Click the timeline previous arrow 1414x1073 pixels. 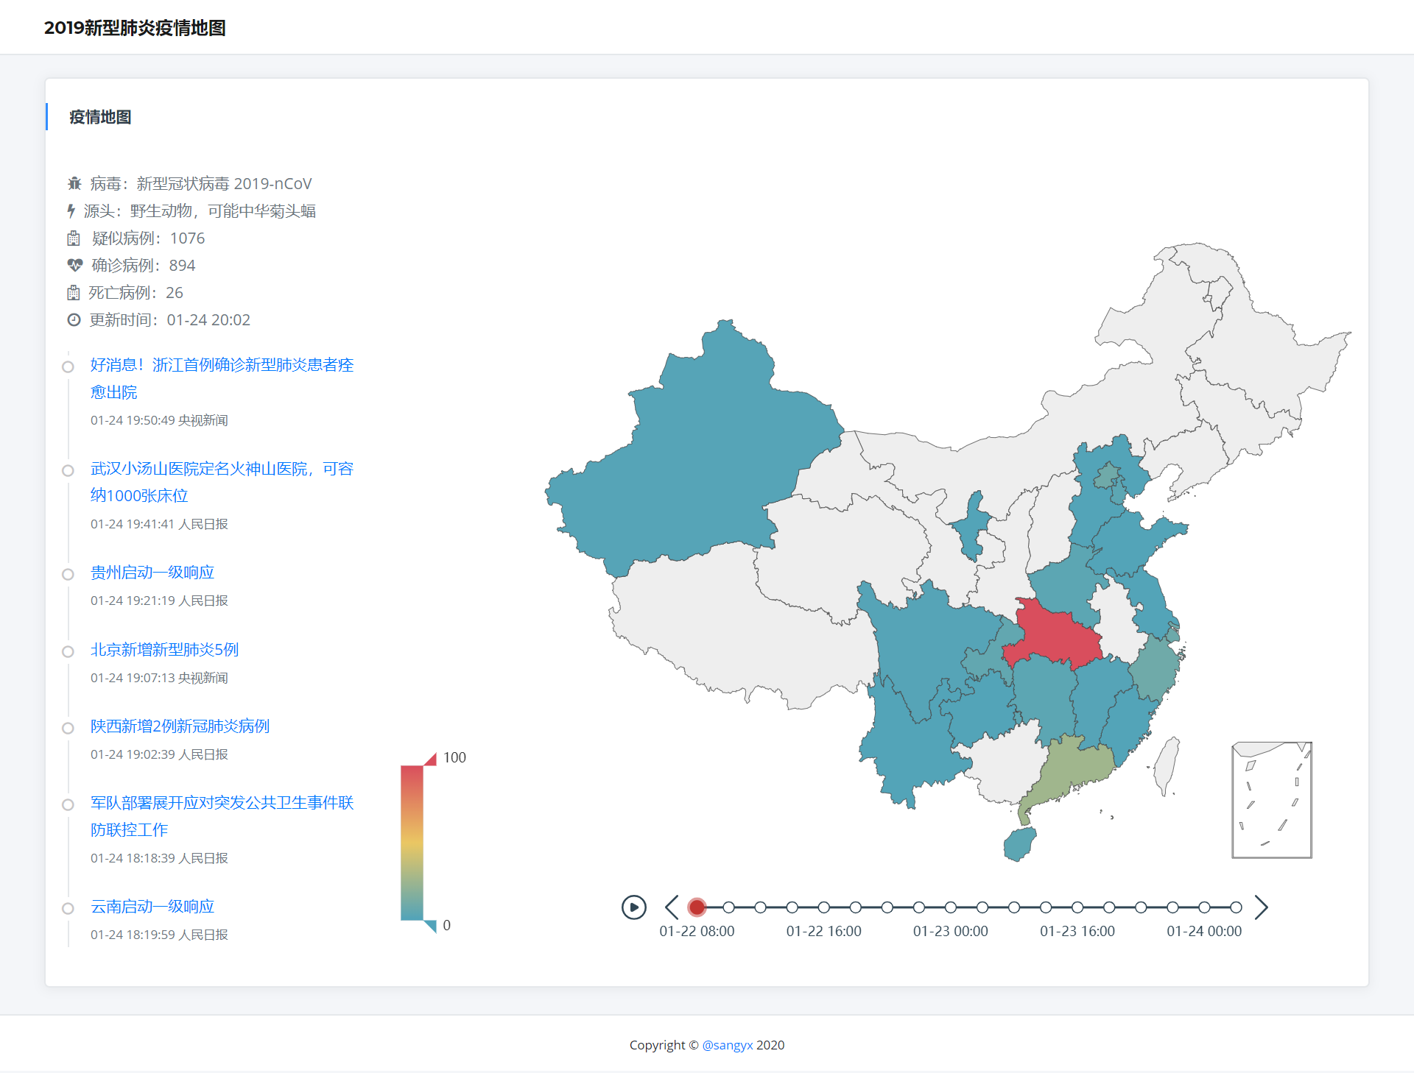[672, 907]
